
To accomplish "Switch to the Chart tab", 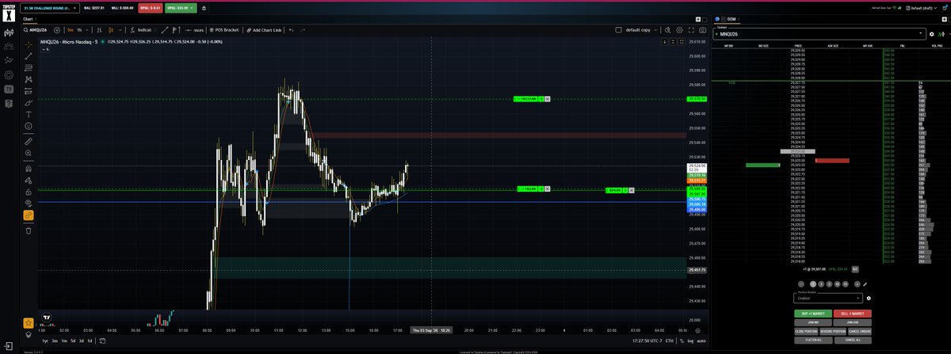I will [x=27, y=19].
